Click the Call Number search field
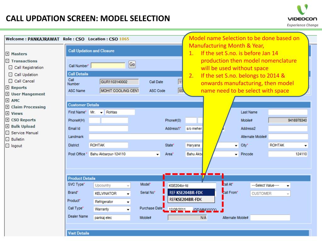 pyautogui.click(x=108, y=65)
